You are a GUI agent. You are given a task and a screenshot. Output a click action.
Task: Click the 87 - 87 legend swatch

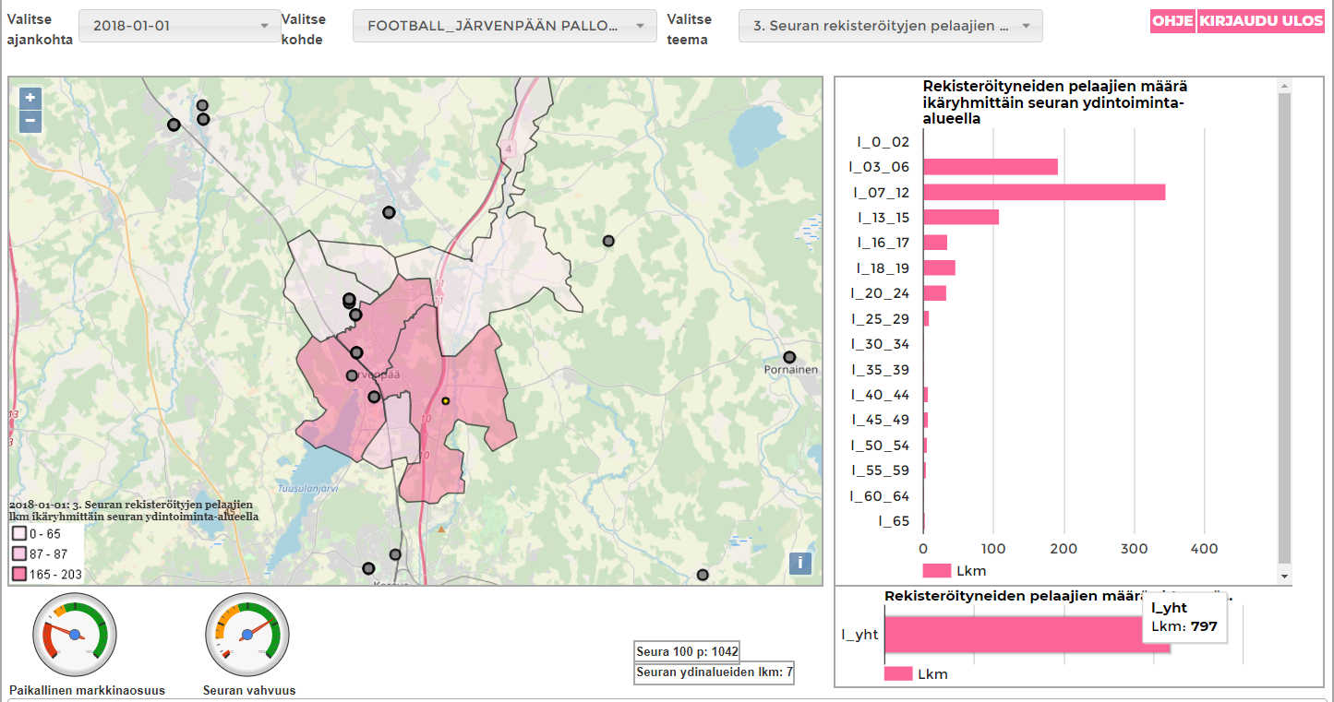point(18,554)
